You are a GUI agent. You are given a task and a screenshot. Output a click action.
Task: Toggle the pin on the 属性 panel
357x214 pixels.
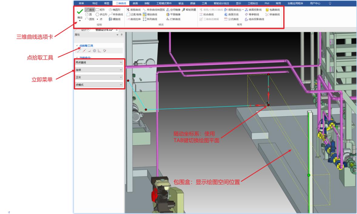click(122, 35)
